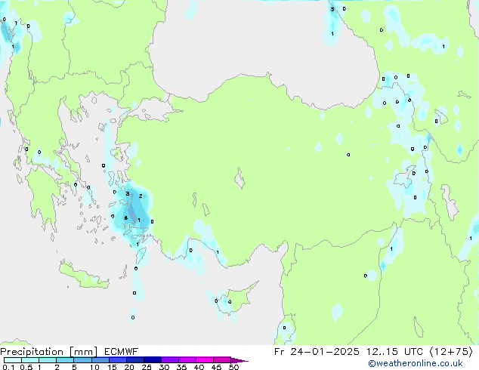Pick the 2–5 mm legend color swatch
The height and width of the screenshot is (370, 479).
65,360
